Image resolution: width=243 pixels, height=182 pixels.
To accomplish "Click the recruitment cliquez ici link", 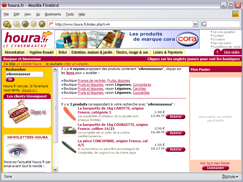I will coord(29,90).
